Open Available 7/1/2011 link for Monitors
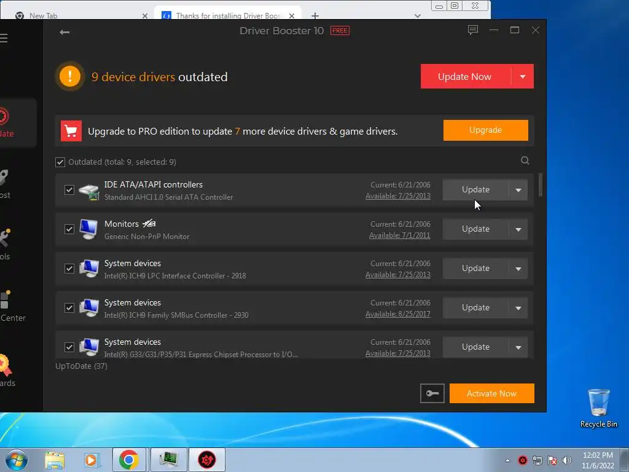The image size is (629, 472). coord(399,235)
